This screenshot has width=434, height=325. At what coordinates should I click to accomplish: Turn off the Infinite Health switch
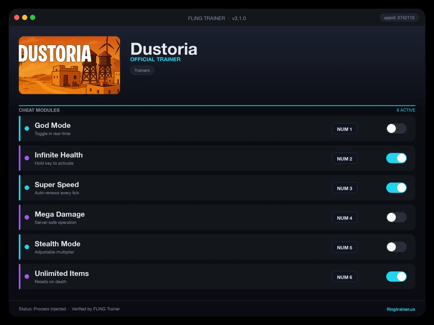pos(396,158)
